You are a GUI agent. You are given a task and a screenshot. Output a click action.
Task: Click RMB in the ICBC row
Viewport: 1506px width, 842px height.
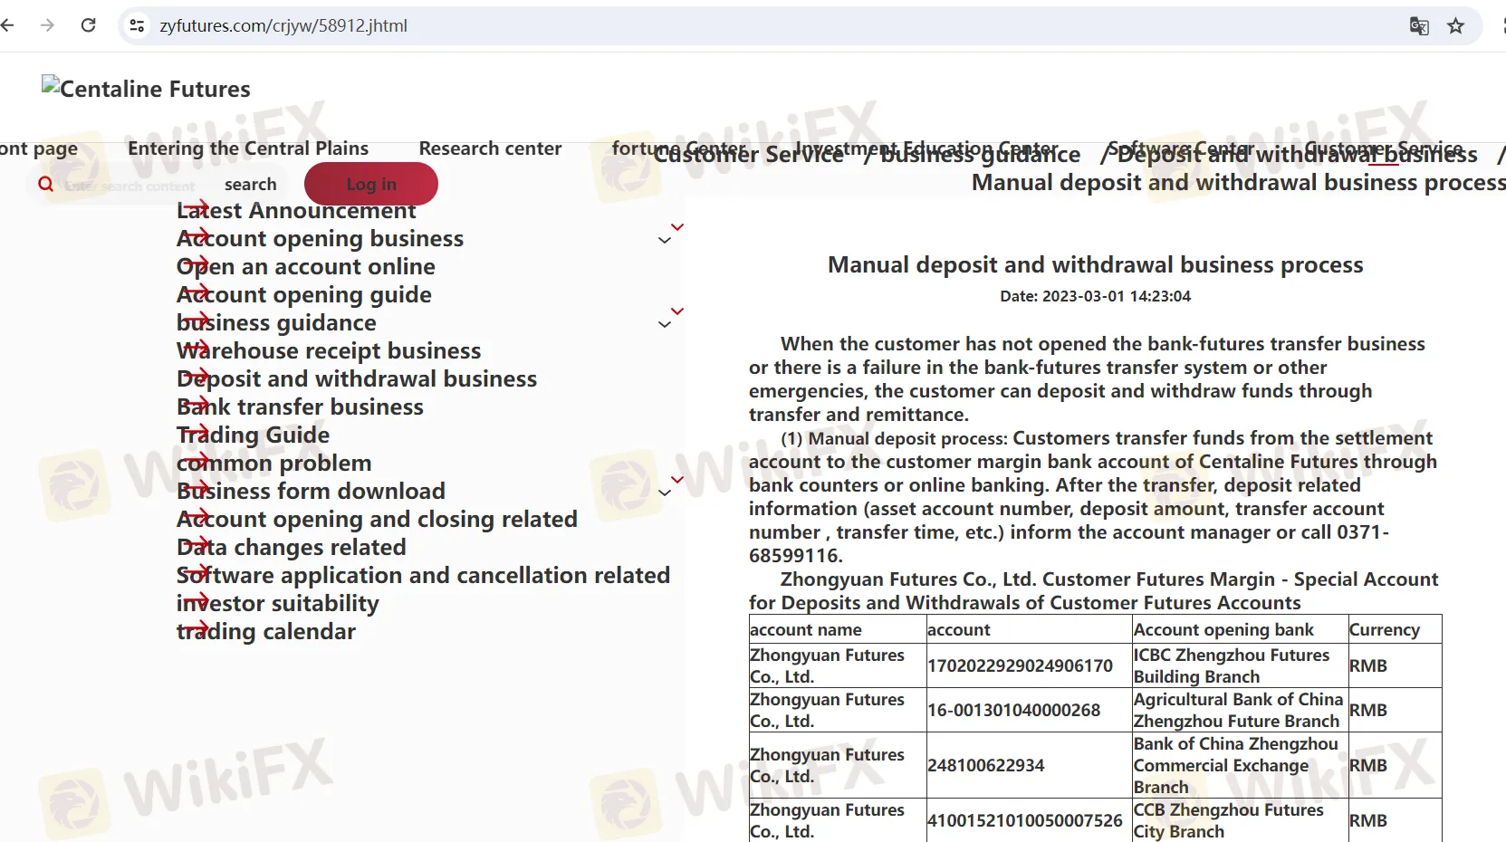click(x=1367, y=665)
